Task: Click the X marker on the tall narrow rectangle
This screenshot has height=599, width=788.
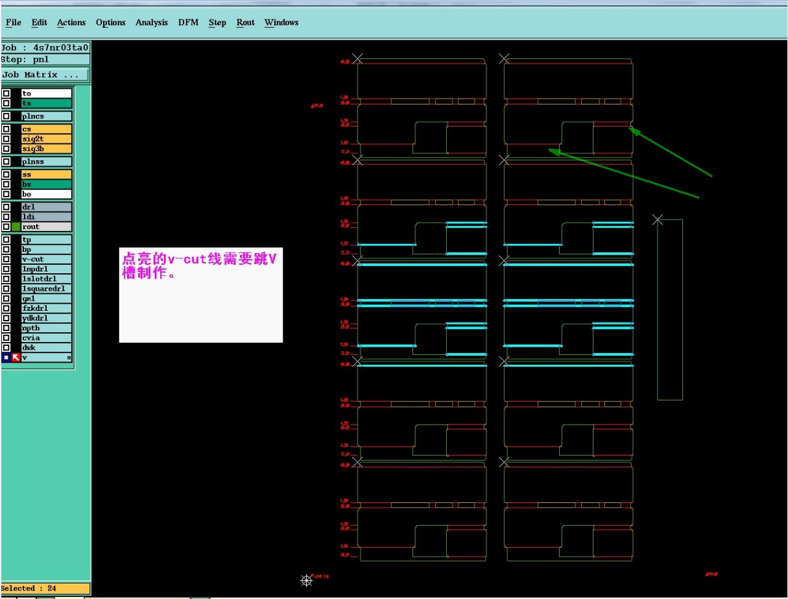Action: coord(658,219)
